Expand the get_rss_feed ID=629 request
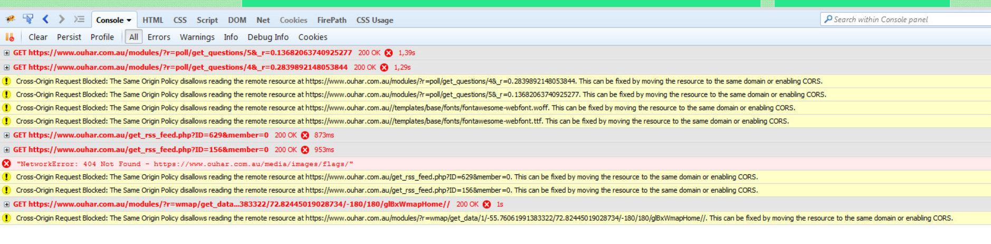This screenshot has height=244, width=991. tap(6, 135)
